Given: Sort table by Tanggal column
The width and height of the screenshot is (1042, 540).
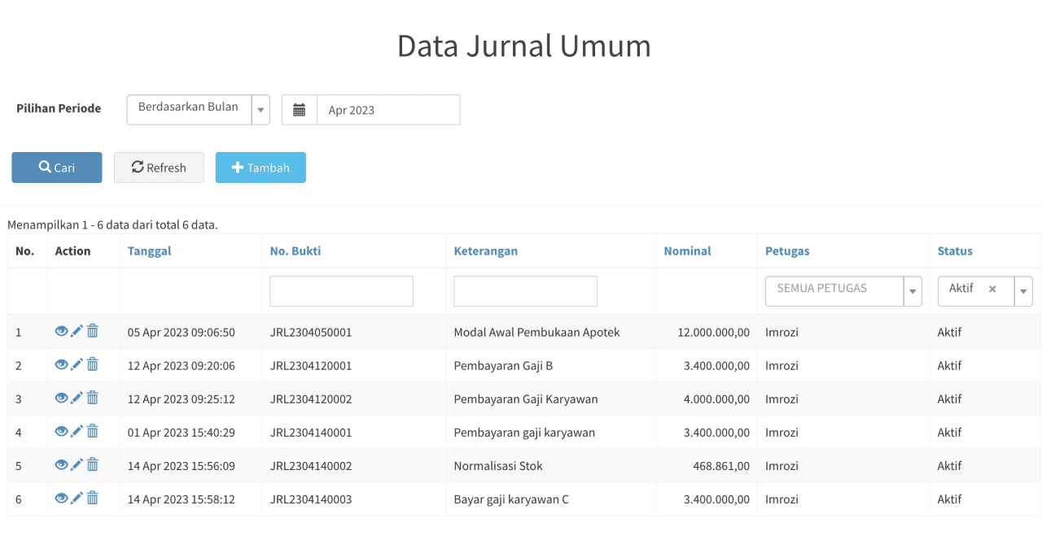Looking at the screenshot, I should click(x=149, y=251).
